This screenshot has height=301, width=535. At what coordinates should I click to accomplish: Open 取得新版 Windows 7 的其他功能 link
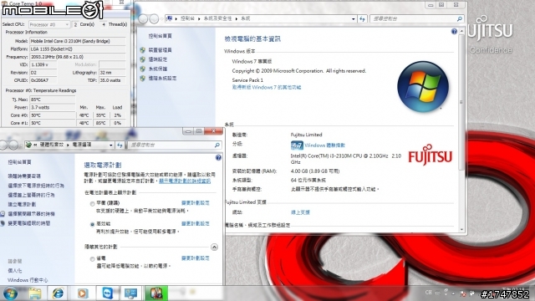[267, 87]
